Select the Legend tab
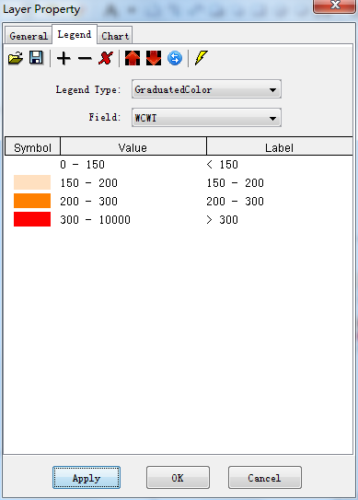The width and height of the screenshot is (358, 500). 75,34
